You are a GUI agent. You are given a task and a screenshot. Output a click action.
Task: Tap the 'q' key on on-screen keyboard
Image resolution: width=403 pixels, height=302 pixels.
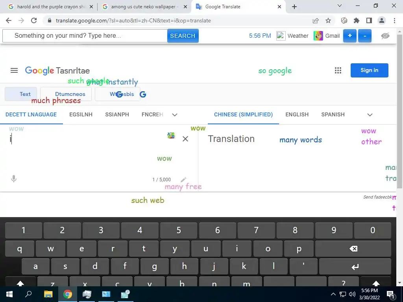click(x=20, y=249)
